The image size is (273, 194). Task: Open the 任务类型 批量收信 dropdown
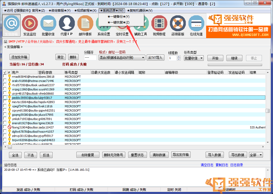[194, 58]
